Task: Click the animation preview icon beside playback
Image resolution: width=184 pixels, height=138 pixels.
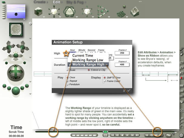Action: coord(105,135)
